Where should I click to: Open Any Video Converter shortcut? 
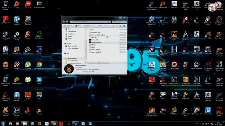(17, 97)
